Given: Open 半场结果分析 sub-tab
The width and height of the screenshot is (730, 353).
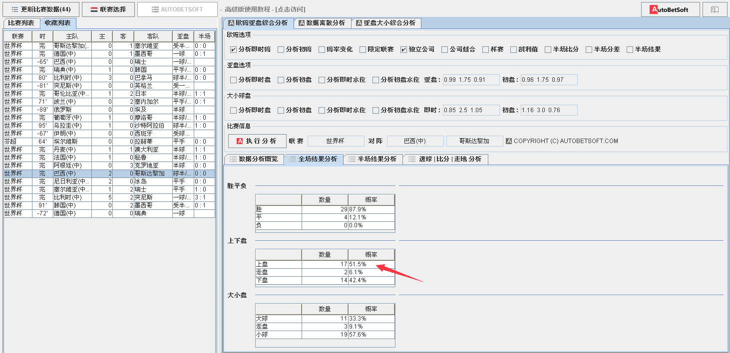Looking at the screenshot, I should point(372,159).
